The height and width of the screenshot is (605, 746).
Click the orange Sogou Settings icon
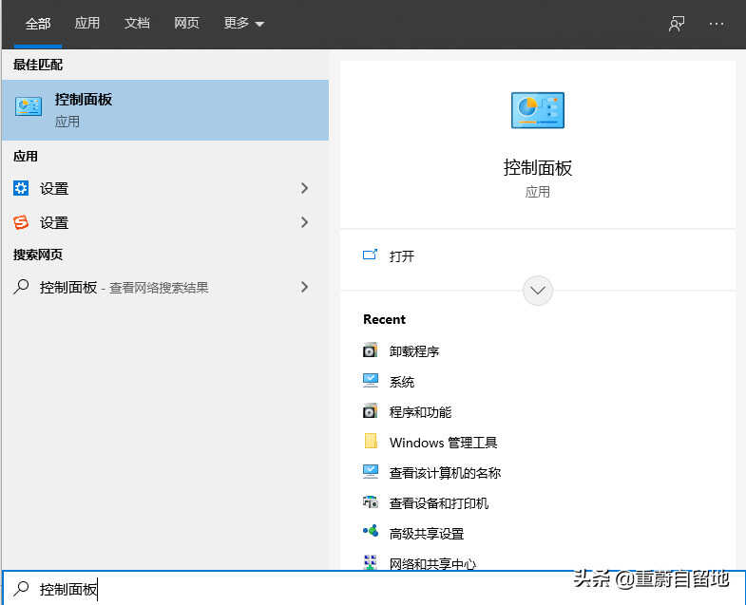(x=21, y=222)
